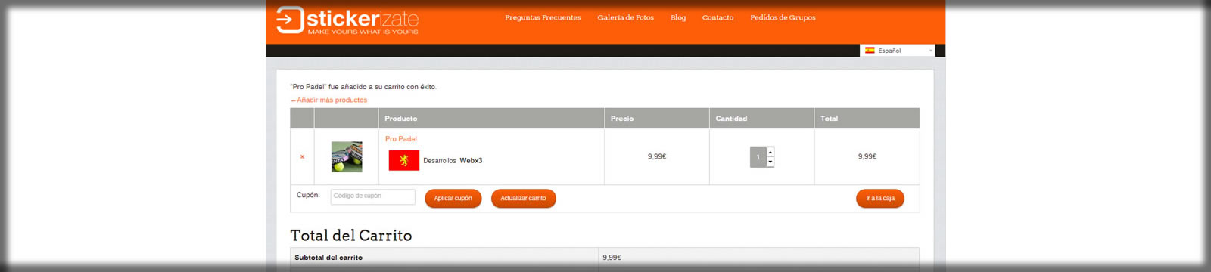The height and width of the screenshot is (272, 1211).
Task: Click Subtotal del carrito label
Action: (x=328, y=258)
